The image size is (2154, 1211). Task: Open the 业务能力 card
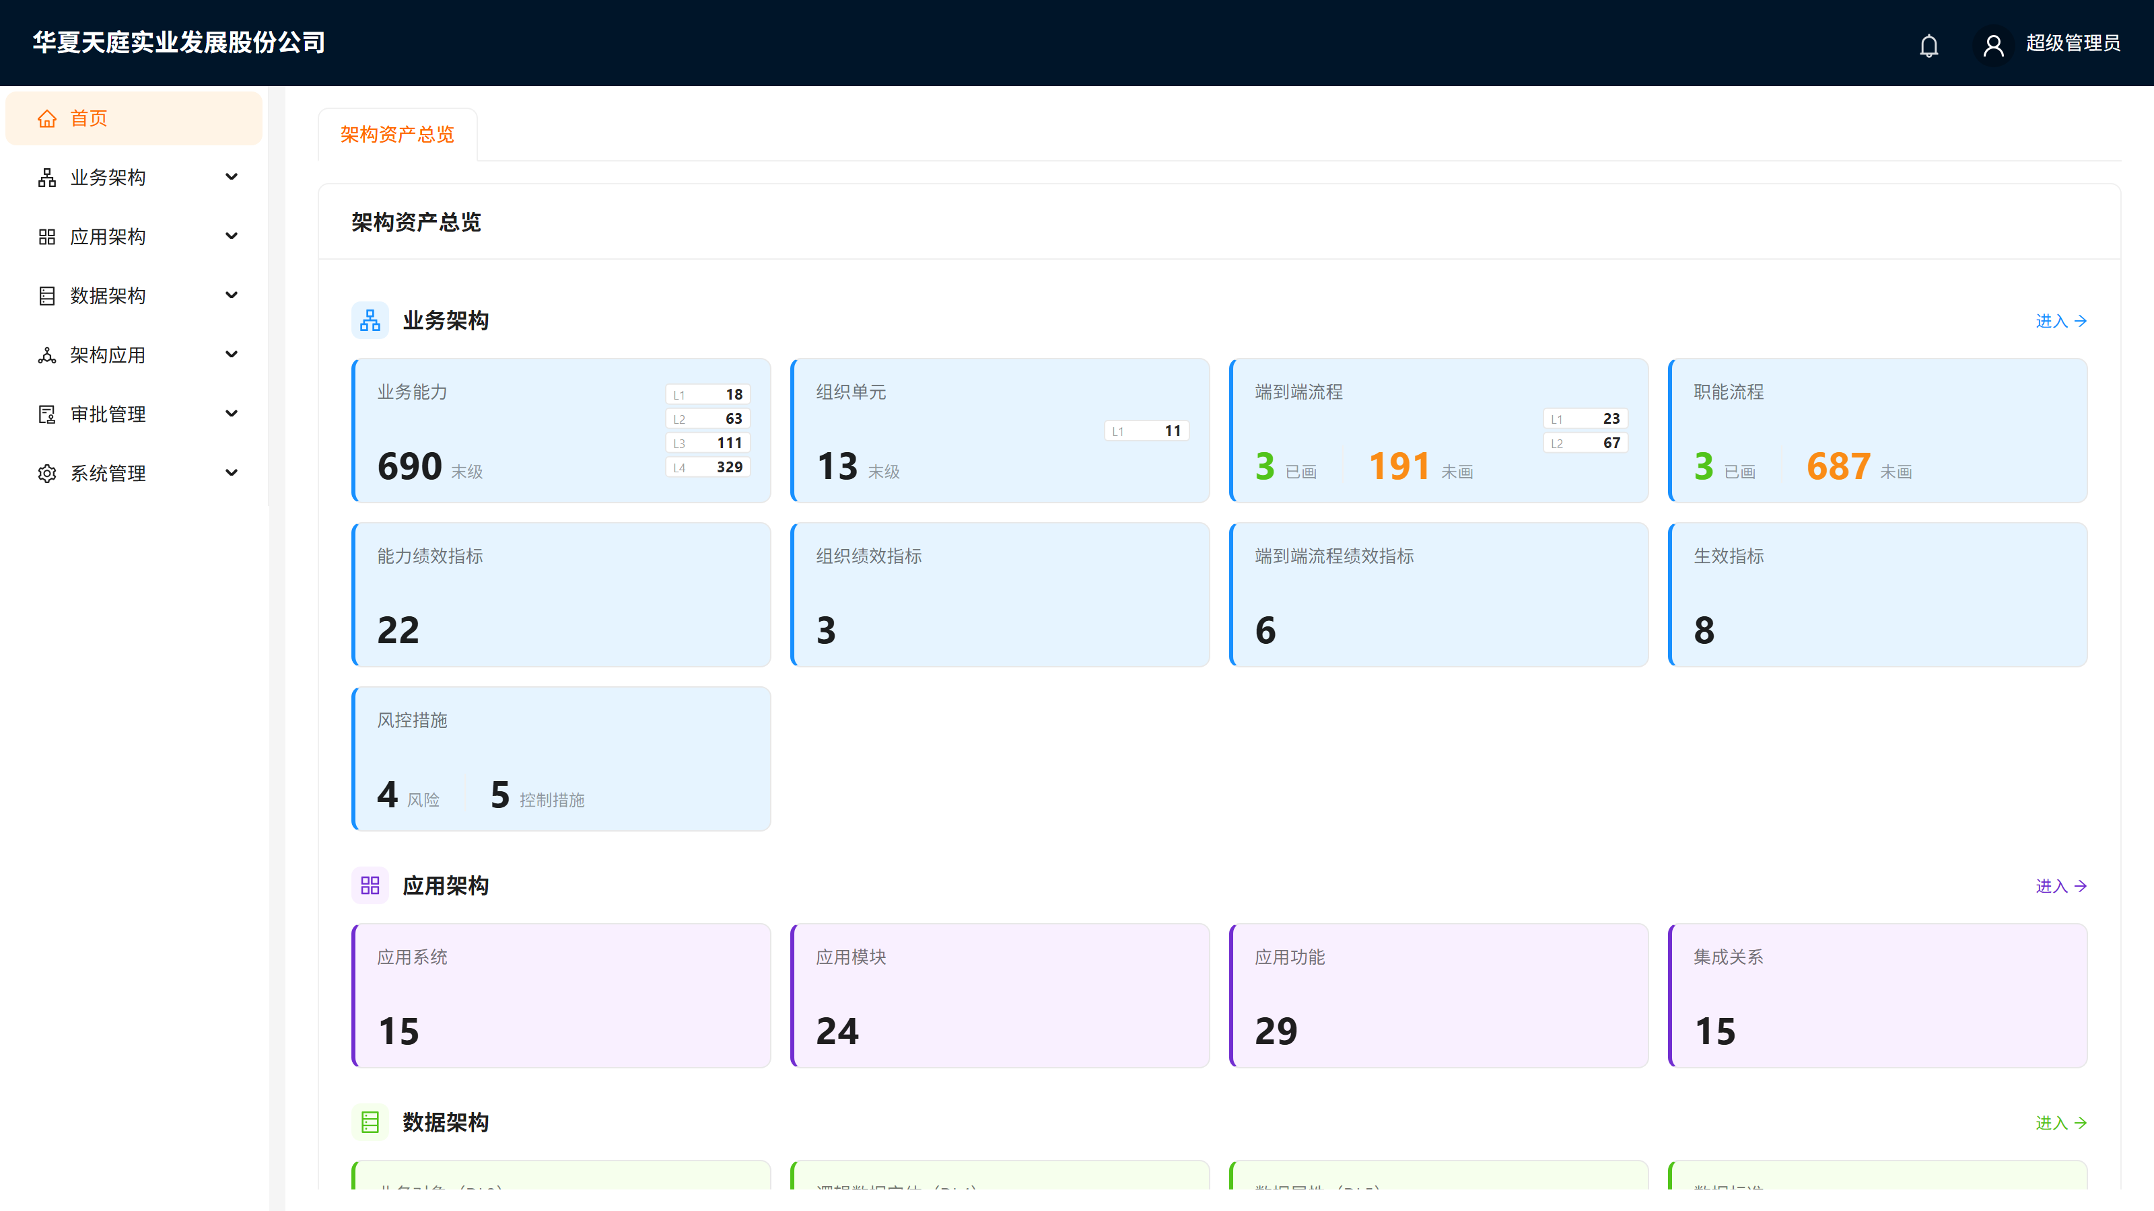click(561, 431)
